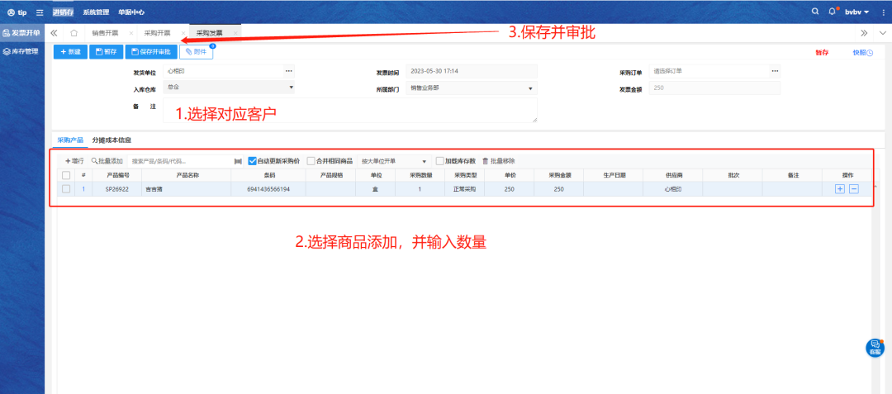Image resolution: width=892 pixels, height=394 pixels.
Task: Switch to the 分摊成本信息 tab
Action: (111, 140)
